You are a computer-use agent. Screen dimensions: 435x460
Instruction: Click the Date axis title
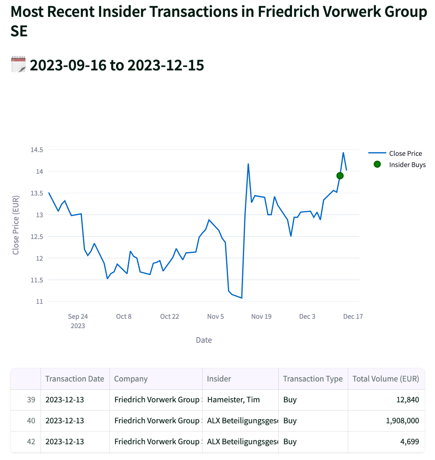[204, 340]
